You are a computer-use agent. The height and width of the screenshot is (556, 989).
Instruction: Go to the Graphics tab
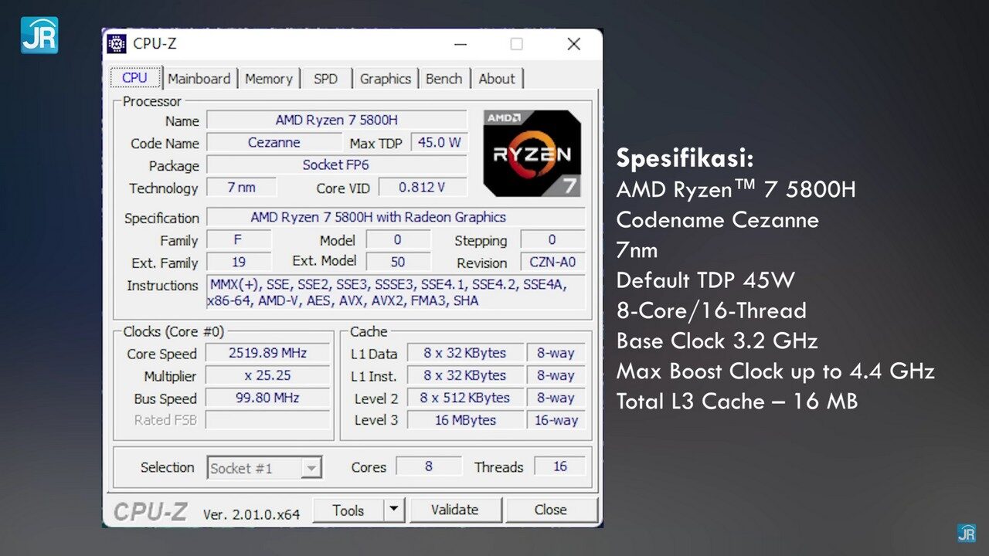coord(385,79)
